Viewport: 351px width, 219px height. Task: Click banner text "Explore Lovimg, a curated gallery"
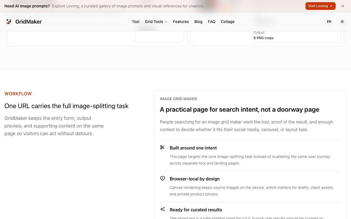[x=128, y=6]
